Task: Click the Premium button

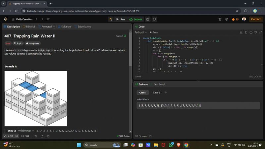Action: (x=256, y=19)
